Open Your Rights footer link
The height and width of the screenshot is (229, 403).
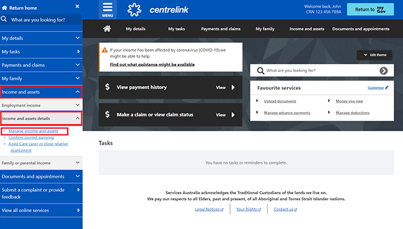[249, 209]
